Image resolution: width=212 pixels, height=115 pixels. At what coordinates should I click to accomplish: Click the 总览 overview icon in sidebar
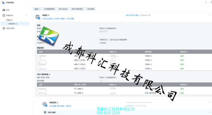(x=4, y=10)
